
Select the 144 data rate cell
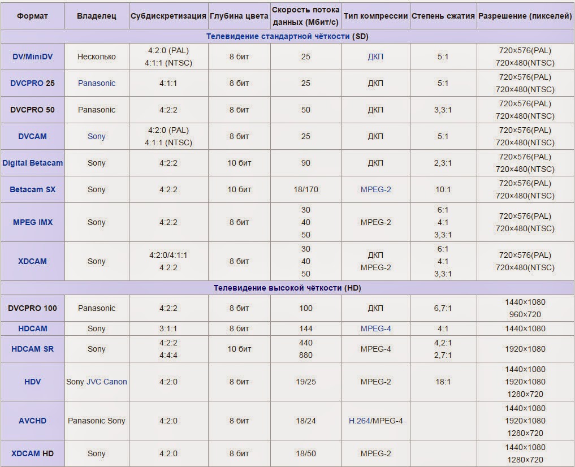tap(306, 328)
